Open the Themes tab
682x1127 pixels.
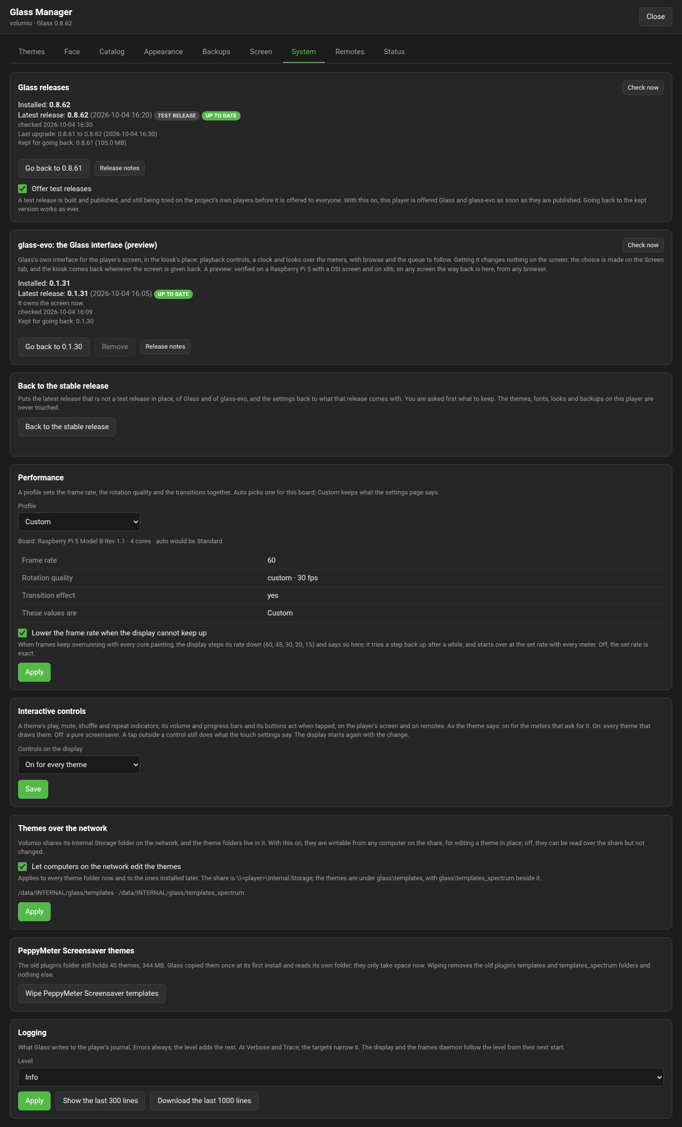pos(32,52)
